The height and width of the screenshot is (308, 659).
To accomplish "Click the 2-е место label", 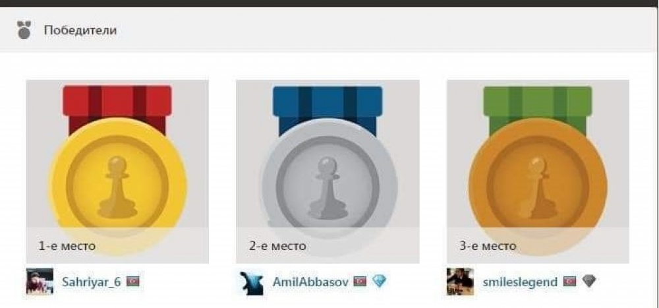I will click(277, 245).
